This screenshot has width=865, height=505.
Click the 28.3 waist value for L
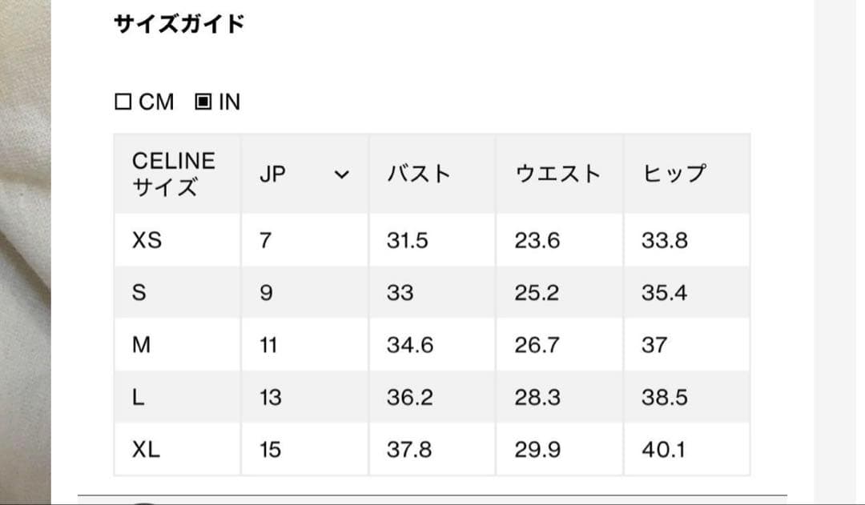tap(537, 398)
